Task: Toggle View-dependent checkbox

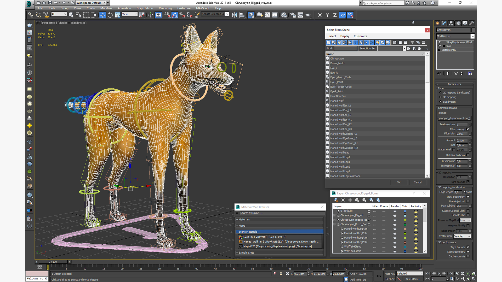Action: 468,197
